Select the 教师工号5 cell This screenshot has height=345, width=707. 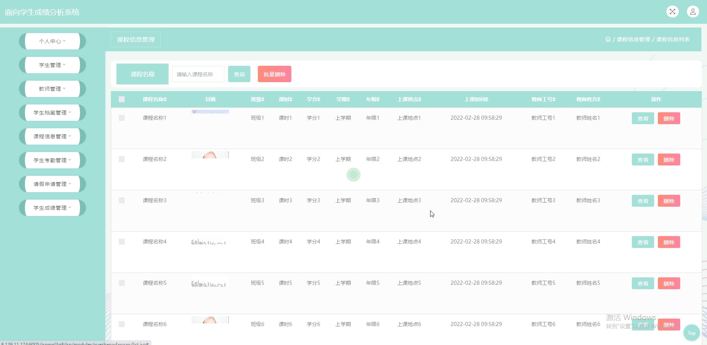[x=543, y=283]
